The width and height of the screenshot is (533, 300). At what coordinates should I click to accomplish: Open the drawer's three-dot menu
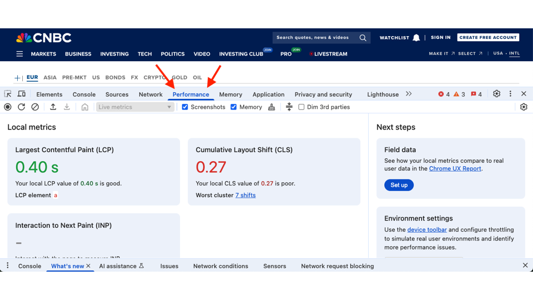(x=8, y=266)
